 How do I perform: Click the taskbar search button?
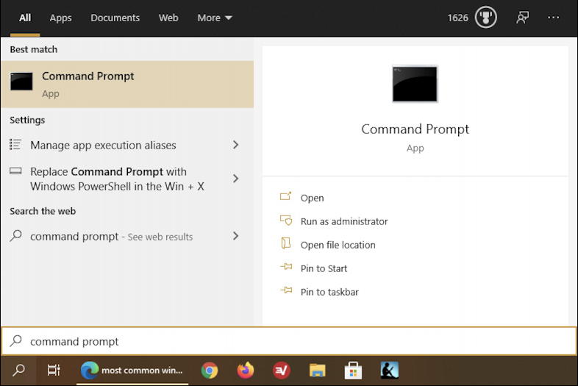(x=18, y=370)
